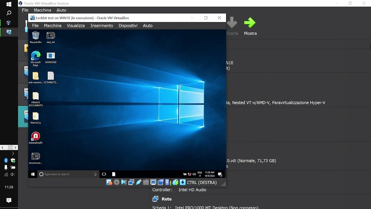Click the guest 'Type here to search' box

coord(68,174)
